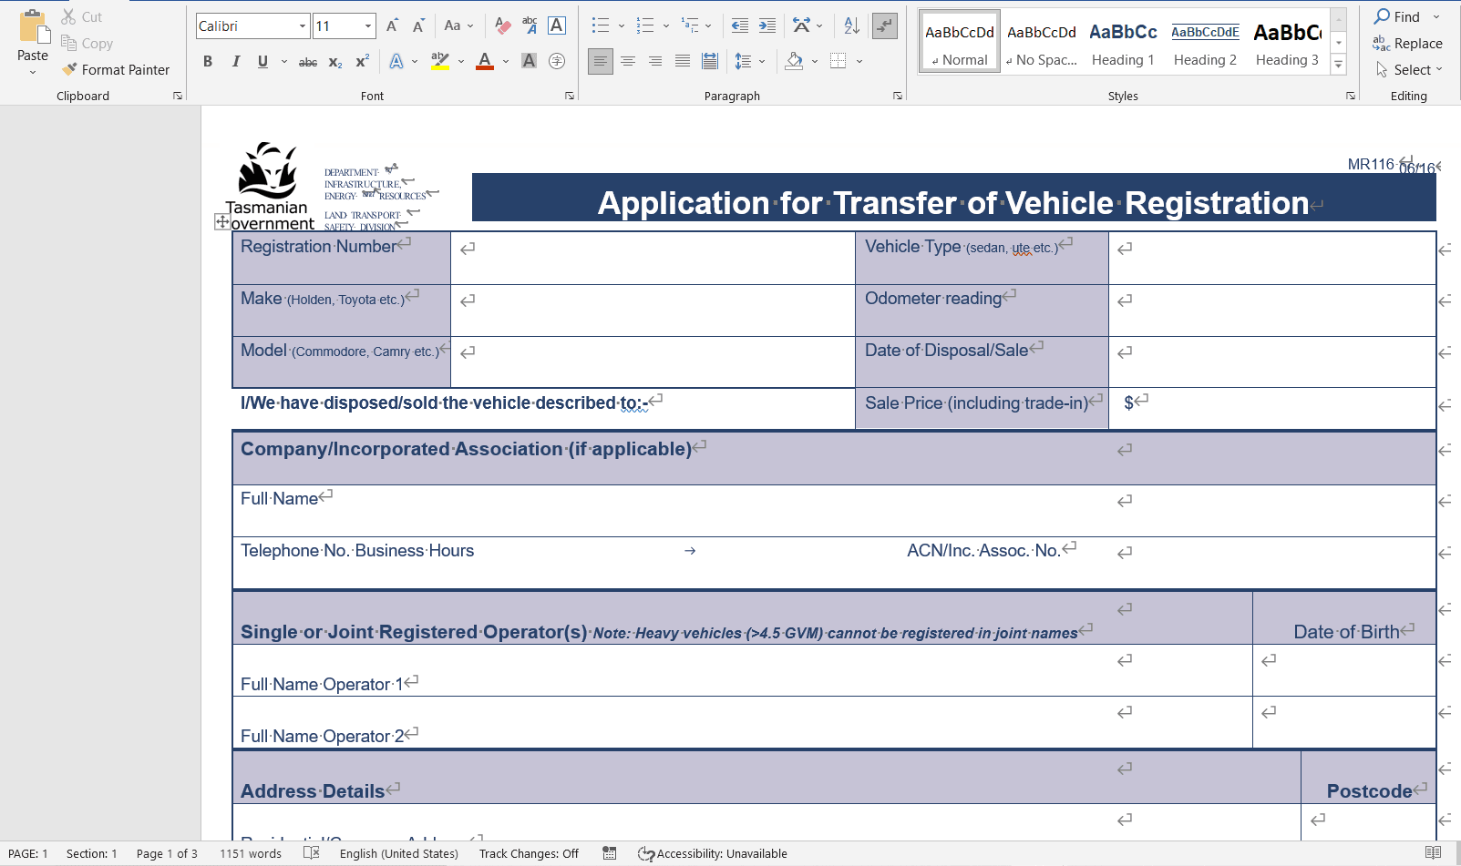
Task: Toggle italic formatting
Action: coord(236,61)
